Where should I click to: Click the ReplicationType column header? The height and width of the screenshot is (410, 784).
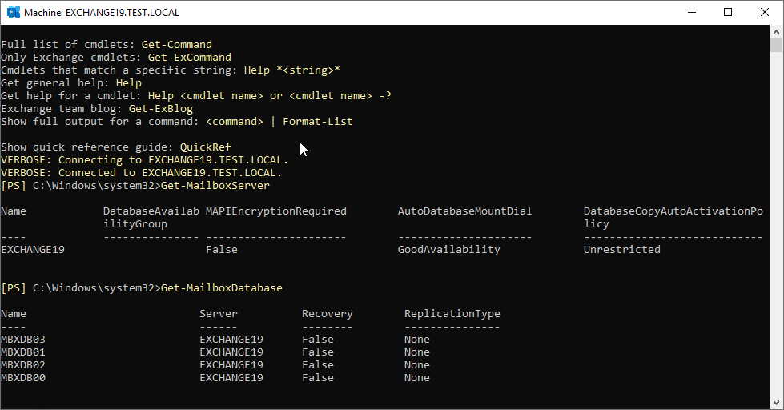pos(452,313)
